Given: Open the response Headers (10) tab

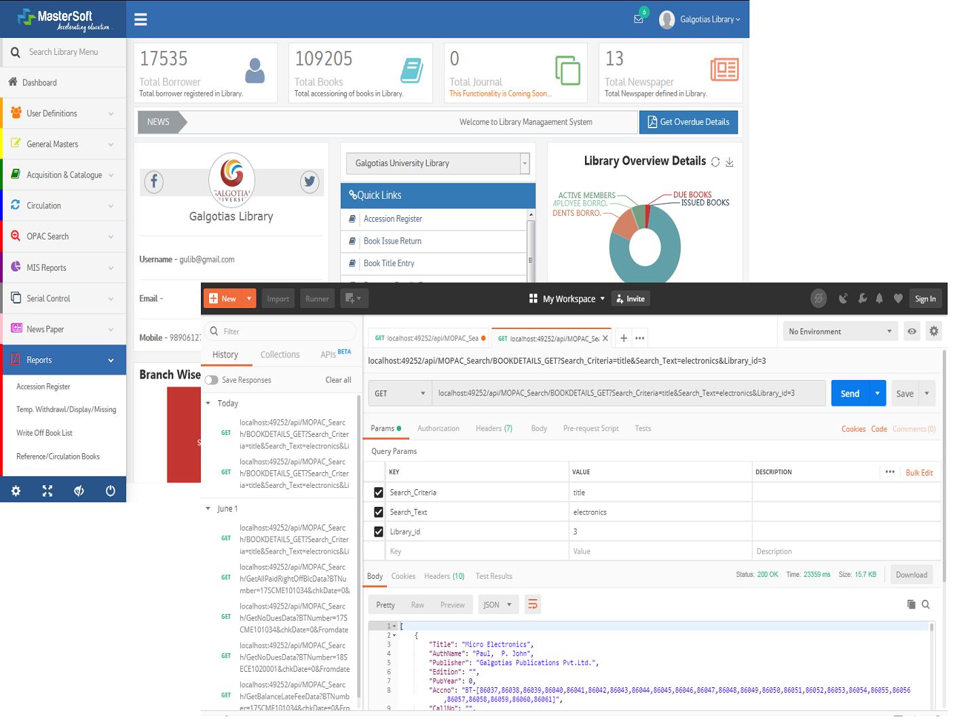Looking at the screenshot, I should tap(444, 576).
